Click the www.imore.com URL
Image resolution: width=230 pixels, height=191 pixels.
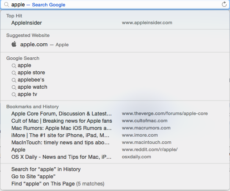click(x=140, y=135)
